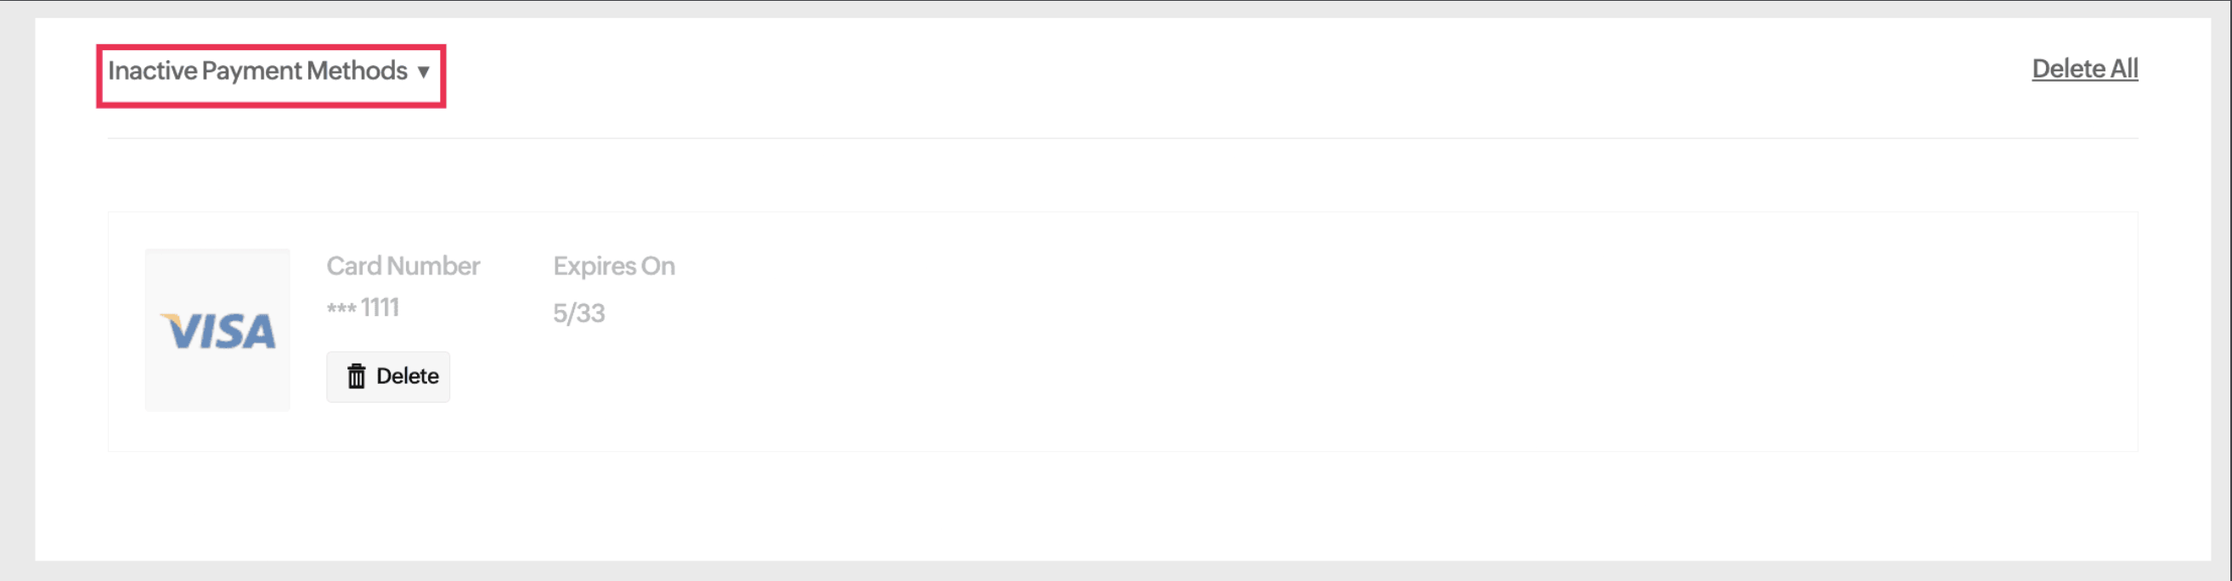Click the trash can icon
2232x581 pixels.
point(356,376)
